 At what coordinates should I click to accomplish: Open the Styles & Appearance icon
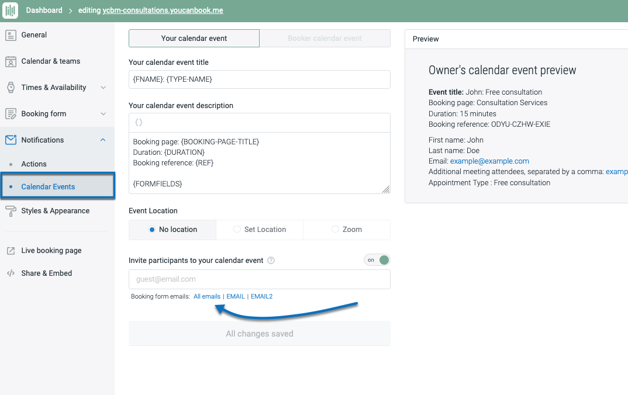12,210
